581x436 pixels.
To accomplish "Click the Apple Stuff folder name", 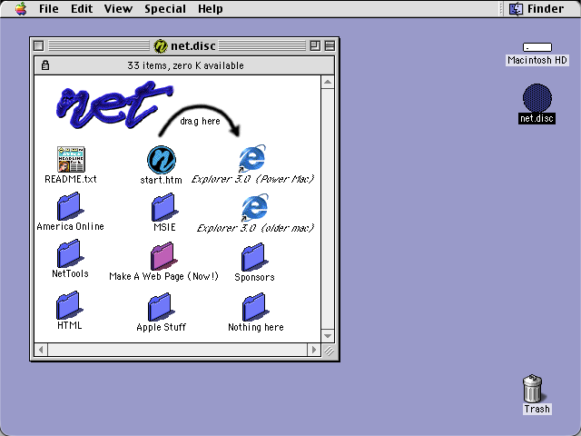I will (x=162, y=327).
